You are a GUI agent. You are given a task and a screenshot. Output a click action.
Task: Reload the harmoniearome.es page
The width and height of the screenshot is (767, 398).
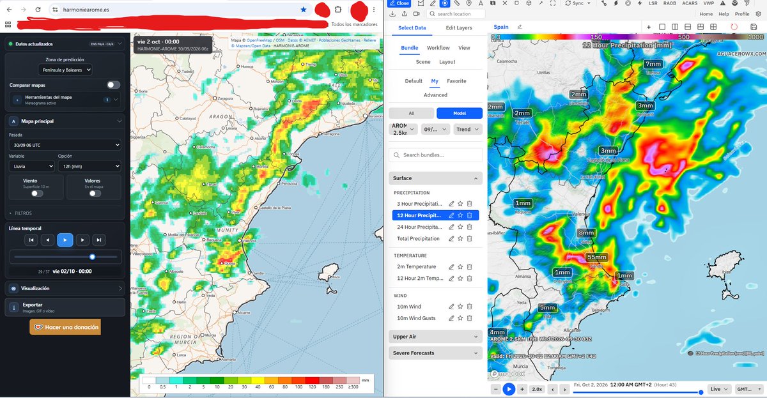(x=38, y=10)
